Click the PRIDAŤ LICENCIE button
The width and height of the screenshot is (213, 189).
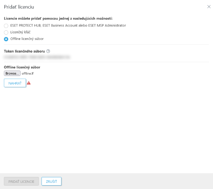pyautogui.click(x=21, y=181)
